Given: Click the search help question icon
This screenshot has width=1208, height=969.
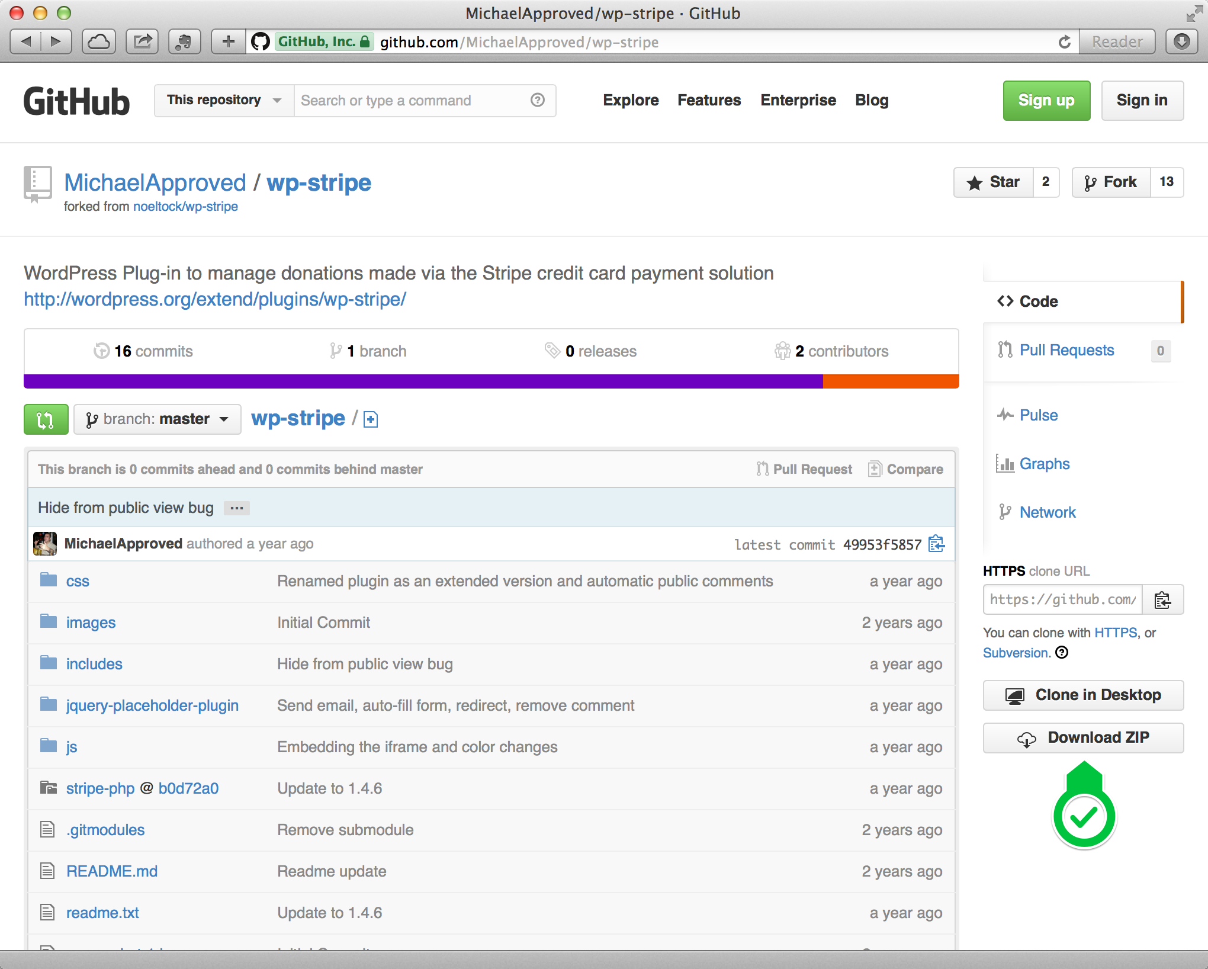Looking at the screenshot, I should pos(537,100).
